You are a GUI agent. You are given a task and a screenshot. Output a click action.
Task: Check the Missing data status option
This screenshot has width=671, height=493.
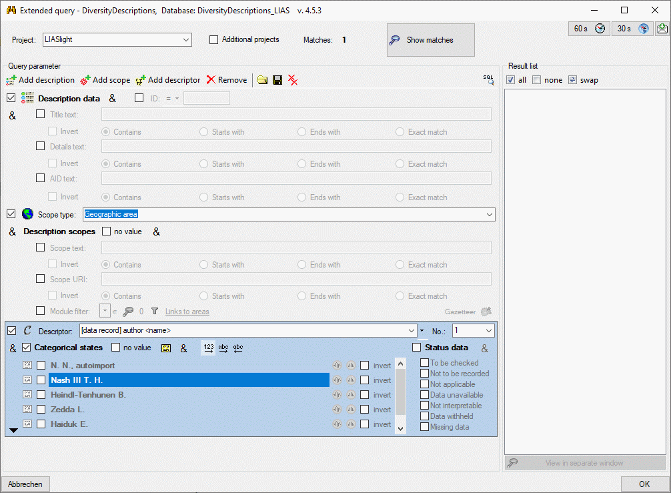click(424, 427)
